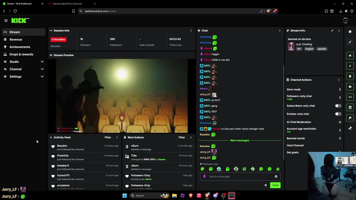Click the three-dots cluster icon in sidebar
Image resolution: width=356 pixels, height=200 pixels.
coord(350,128)
